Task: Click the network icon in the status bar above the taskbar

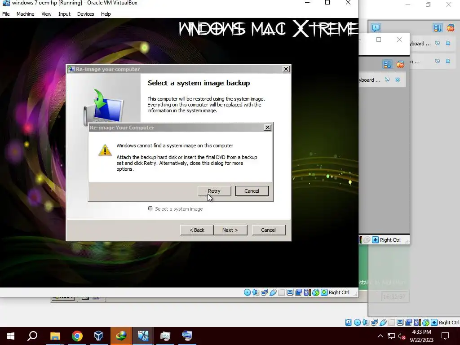Action: click(x=374, y=323)
